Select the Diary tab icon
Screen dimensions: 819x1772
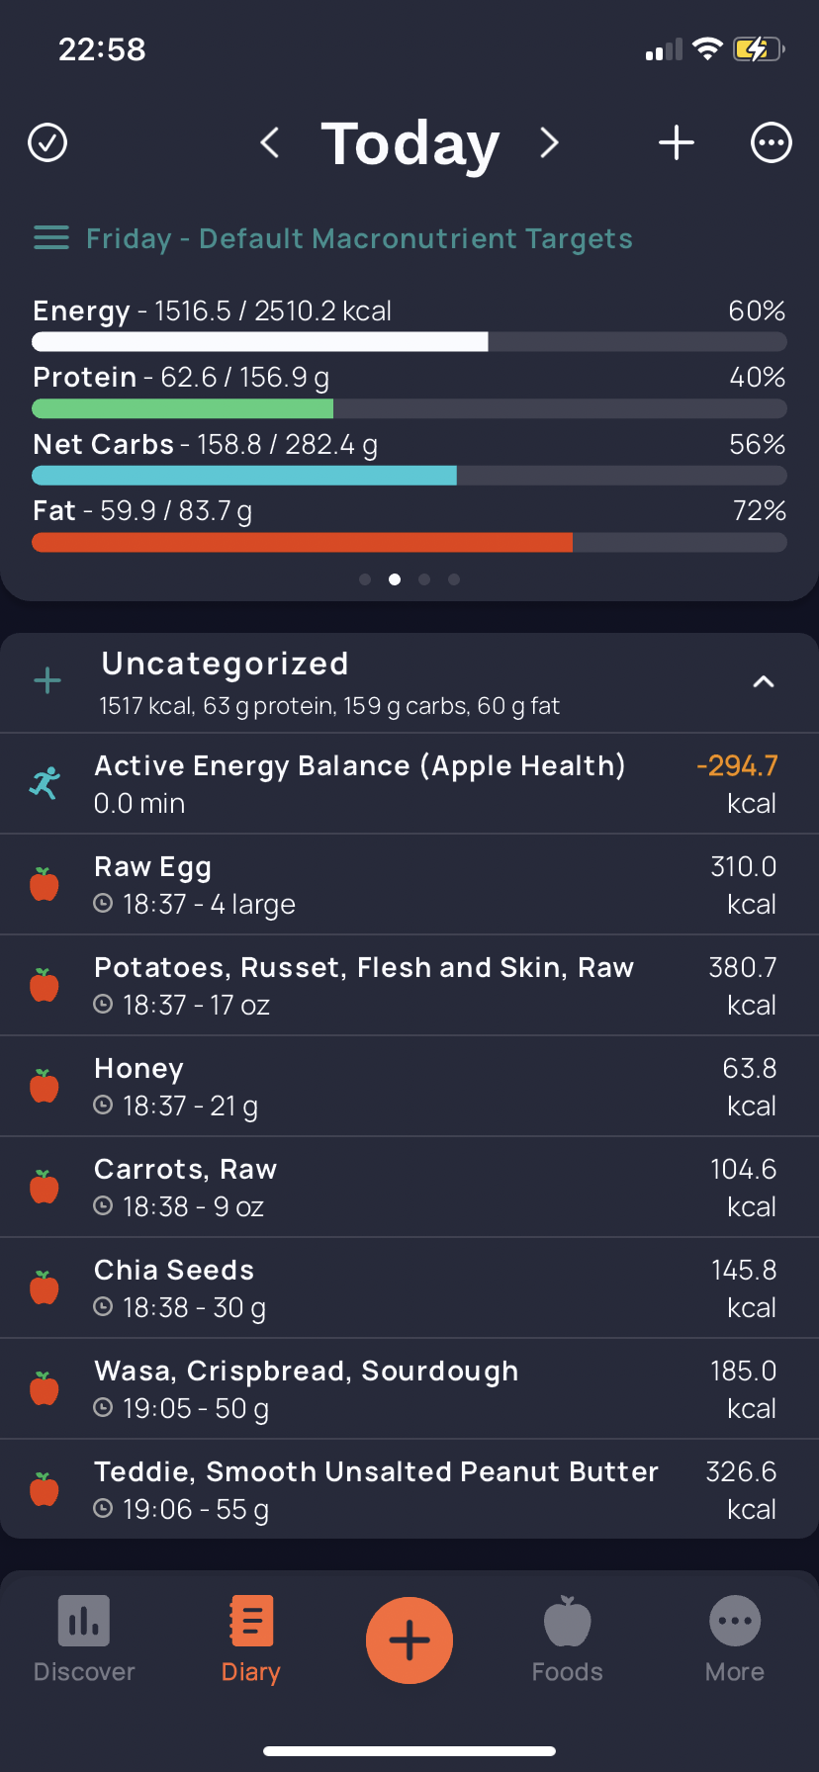tap(251, 1621)
